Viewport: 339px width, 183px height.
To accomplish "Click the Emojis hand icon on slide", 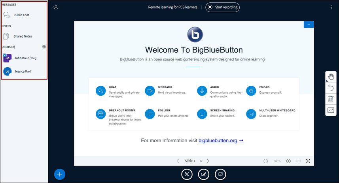I will (x=251, y=91).
